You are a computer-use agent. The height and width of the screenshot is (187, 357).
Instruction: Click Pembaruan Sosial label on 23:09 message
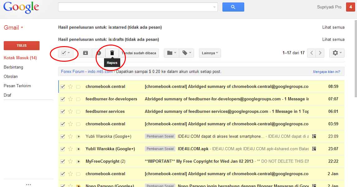pyautogui.click(x=160, y=136)
